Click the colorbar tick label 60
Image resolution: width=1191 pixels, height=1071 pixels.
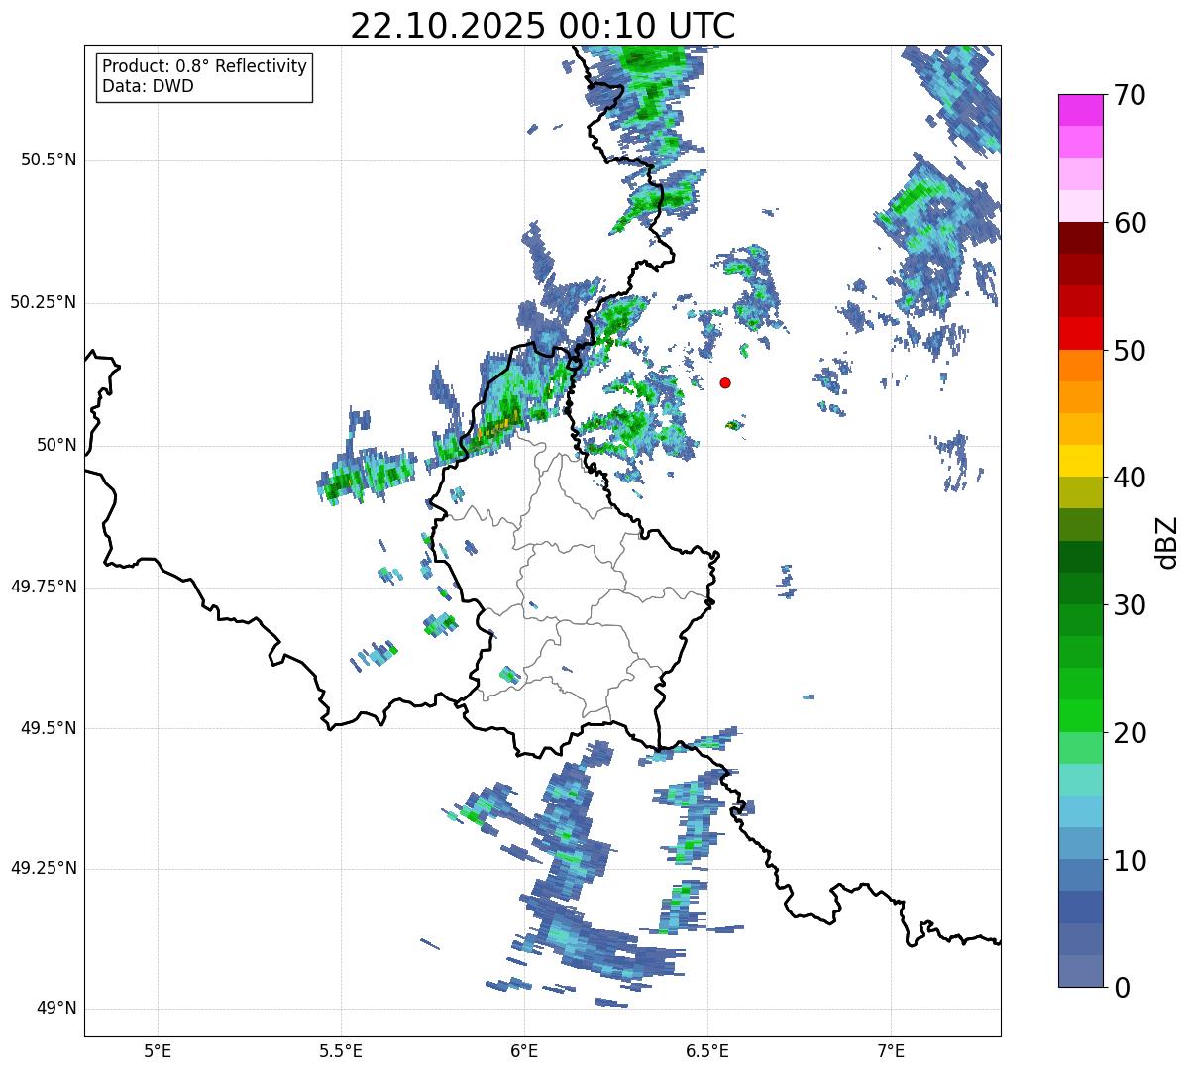coord(1130,223)
